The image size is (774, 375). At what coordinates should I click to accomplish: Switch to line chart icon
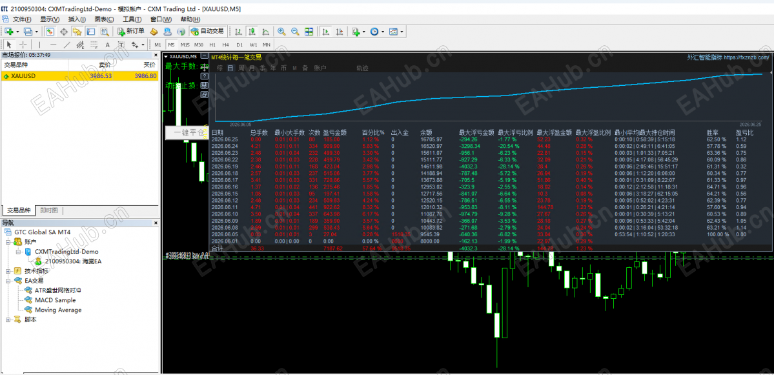(x=265, y=32)
